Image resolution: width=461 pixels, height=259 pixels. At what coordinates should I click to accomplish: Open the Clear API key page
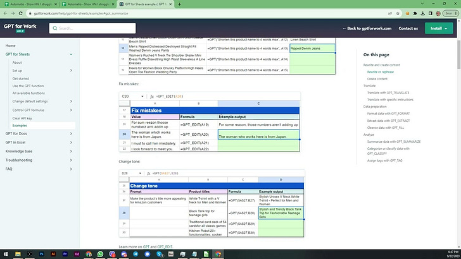22,118
